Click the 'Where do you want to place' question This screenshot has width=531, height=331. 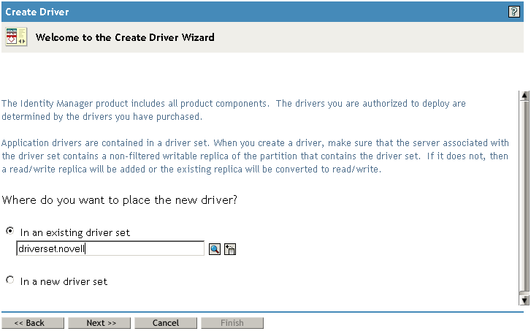(121, 199)
